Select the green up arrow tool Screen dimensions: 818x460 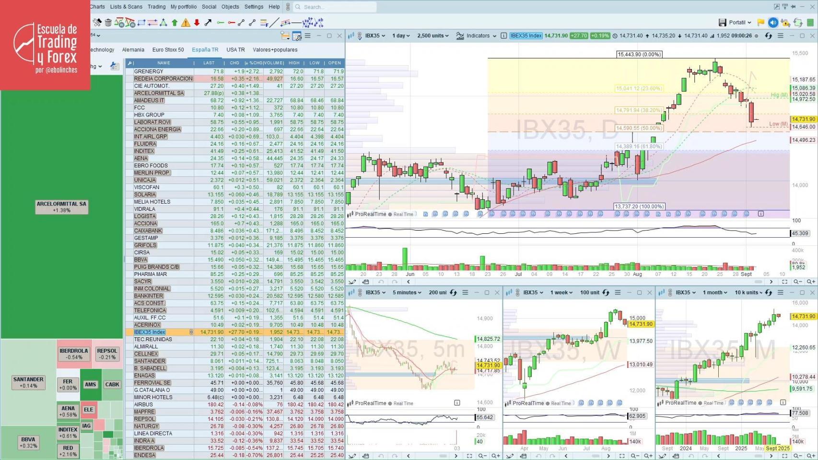175,23
